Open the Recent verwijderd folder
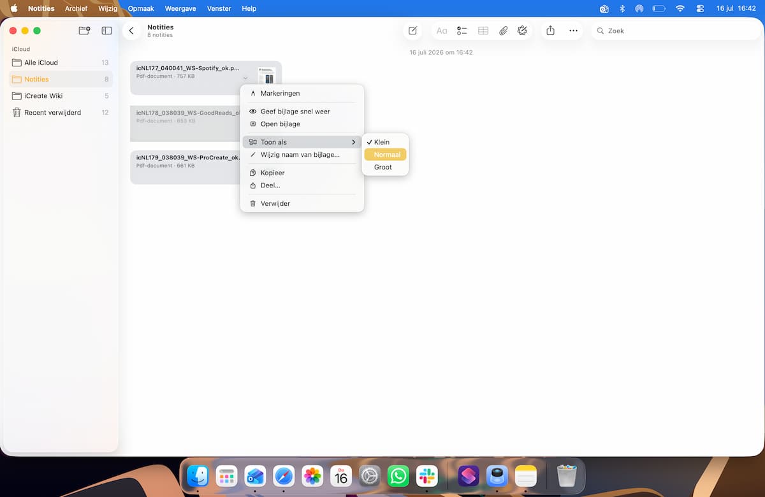Screen dimensions: 765x497 coord(61,112)
